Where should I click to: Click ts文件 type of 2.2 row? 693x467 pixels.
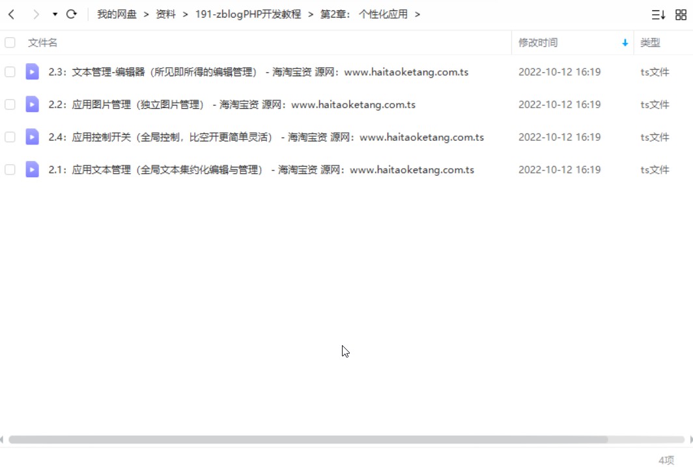[655, 105]
